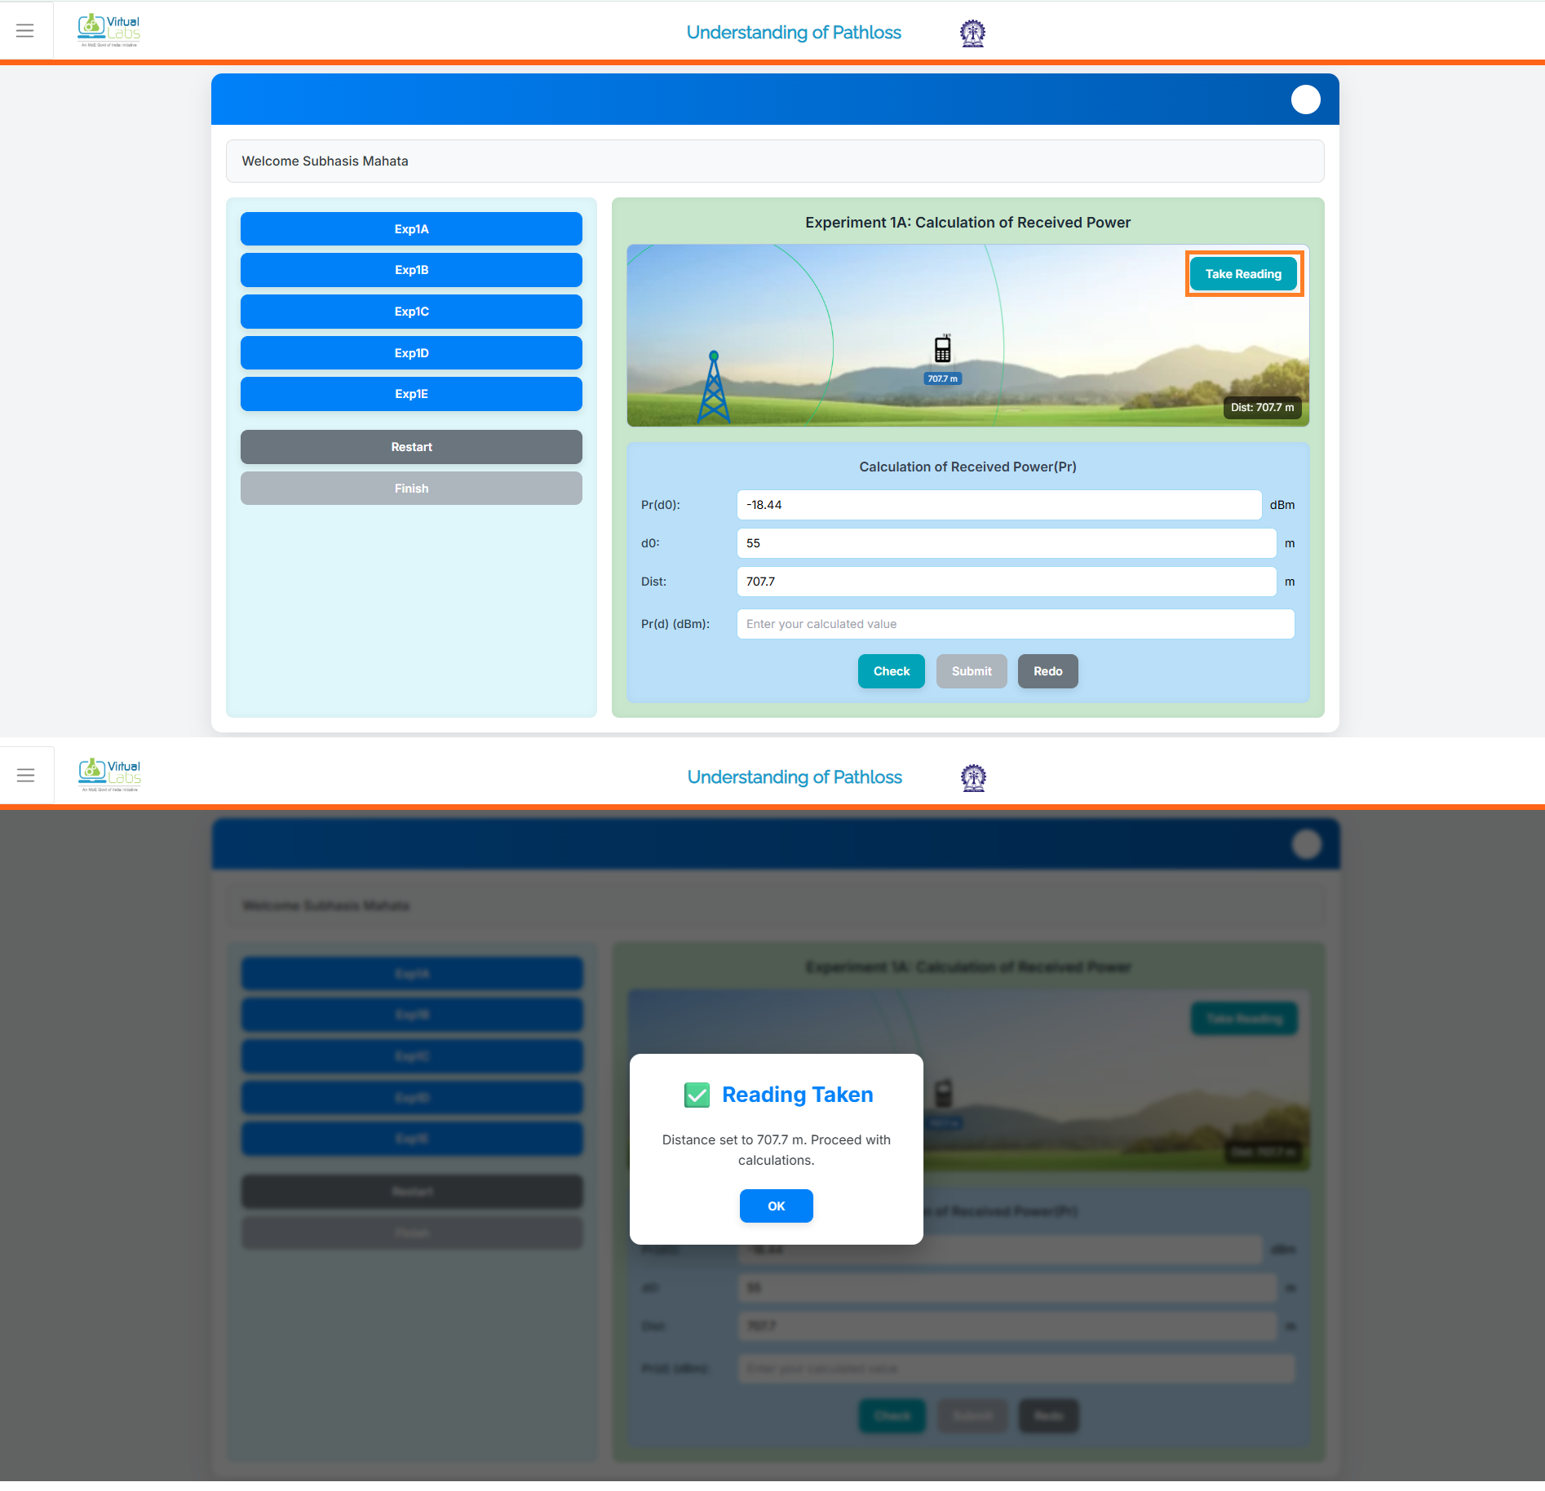The height and width of the screenshot is (1491, 1545).
Task: Click the Take Reading button
Action: click(1243, 274)
